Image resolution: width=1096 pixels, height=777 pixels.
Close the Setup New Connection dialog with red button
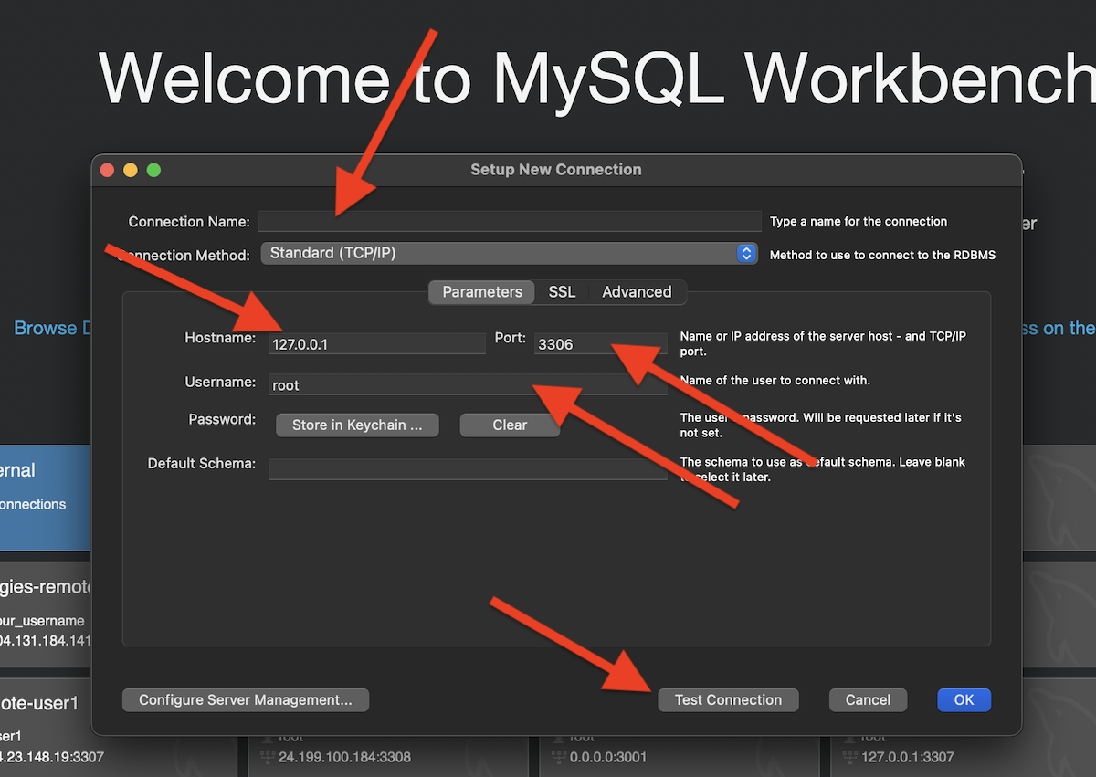pos(107,170)
